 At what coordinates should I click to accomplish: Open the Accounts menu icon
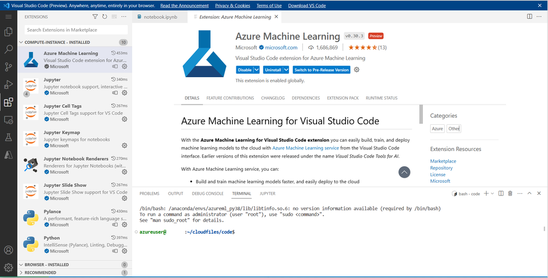tap(8, 250)
